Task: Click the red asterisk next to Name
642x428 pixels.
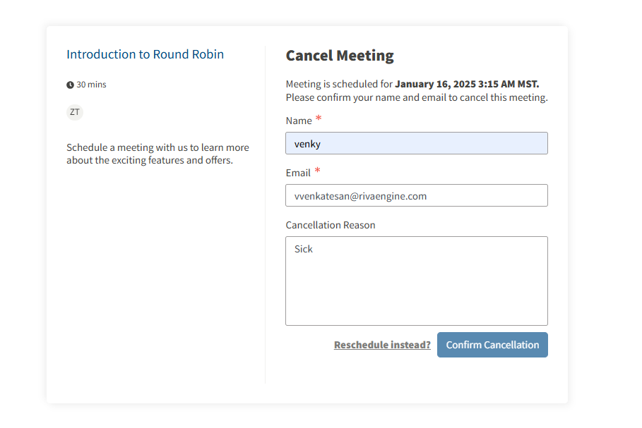Action: coord(319,118)
